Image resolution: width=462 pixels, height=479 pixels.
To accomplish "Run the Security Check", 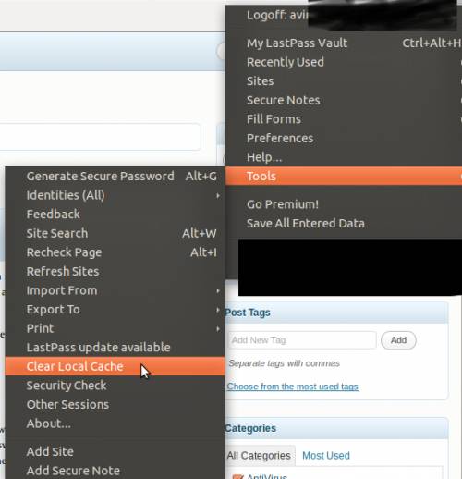I will click(115, 386).
